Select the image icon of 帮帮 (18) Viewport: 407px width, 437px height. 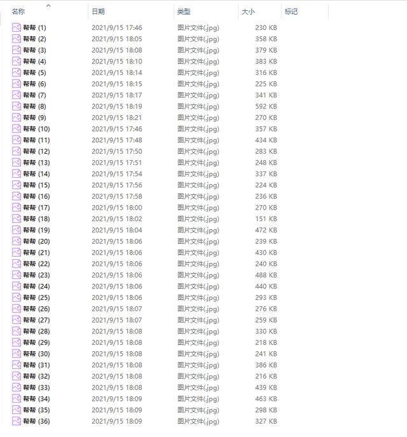pos(17,218)
